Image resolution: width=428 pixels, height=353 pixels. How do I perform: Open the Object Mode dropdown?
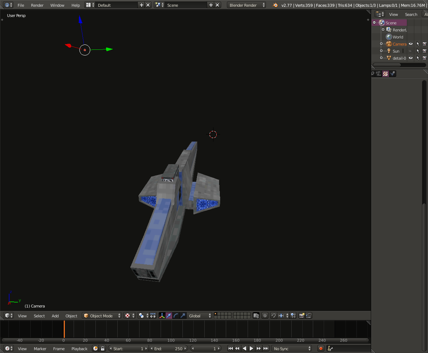coord(102,316)
